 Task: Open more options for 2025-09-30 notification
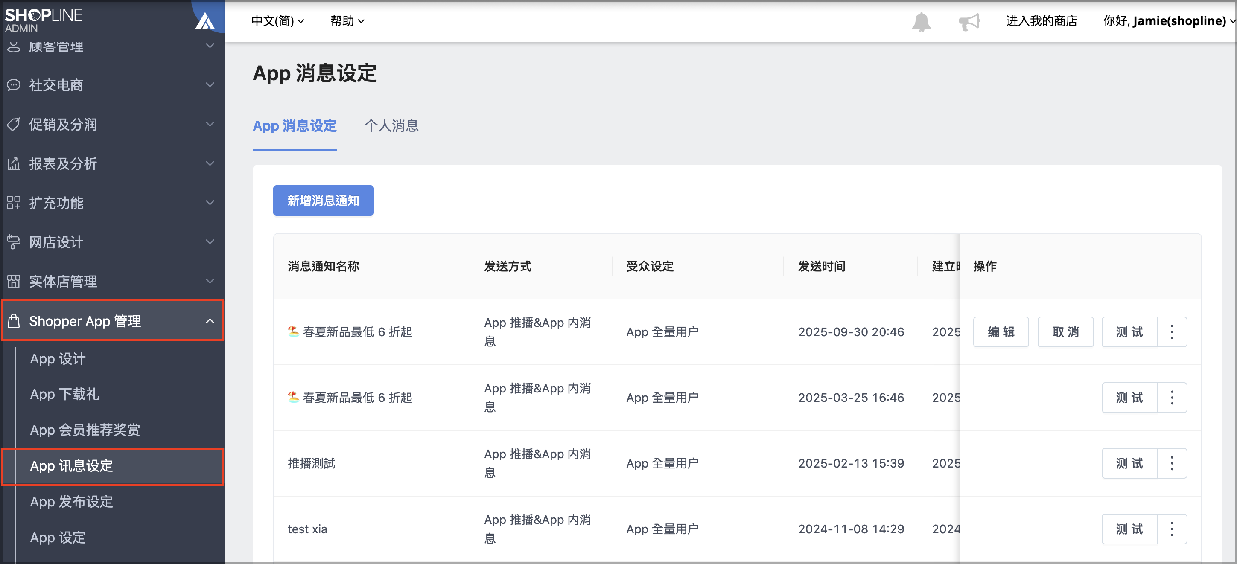[1172, 331]
